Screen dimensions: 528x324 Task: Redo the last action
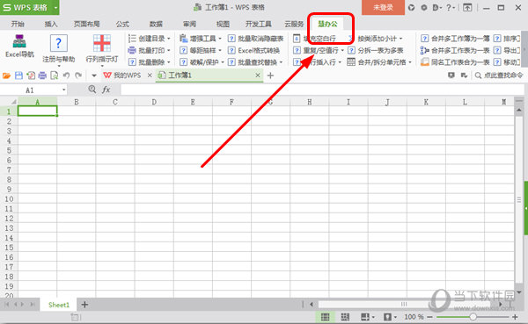pos(78,76)
